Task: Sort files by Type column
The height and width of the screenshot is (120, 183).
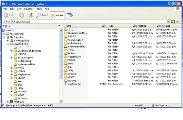Action: pos(119,26)
